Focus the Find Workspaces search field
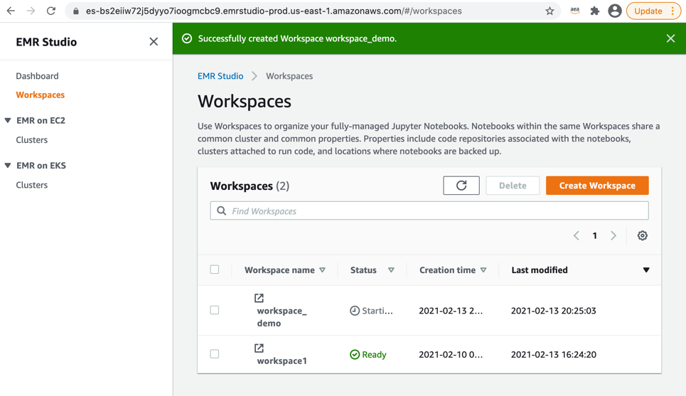686x396 pixels. [429, 211]
